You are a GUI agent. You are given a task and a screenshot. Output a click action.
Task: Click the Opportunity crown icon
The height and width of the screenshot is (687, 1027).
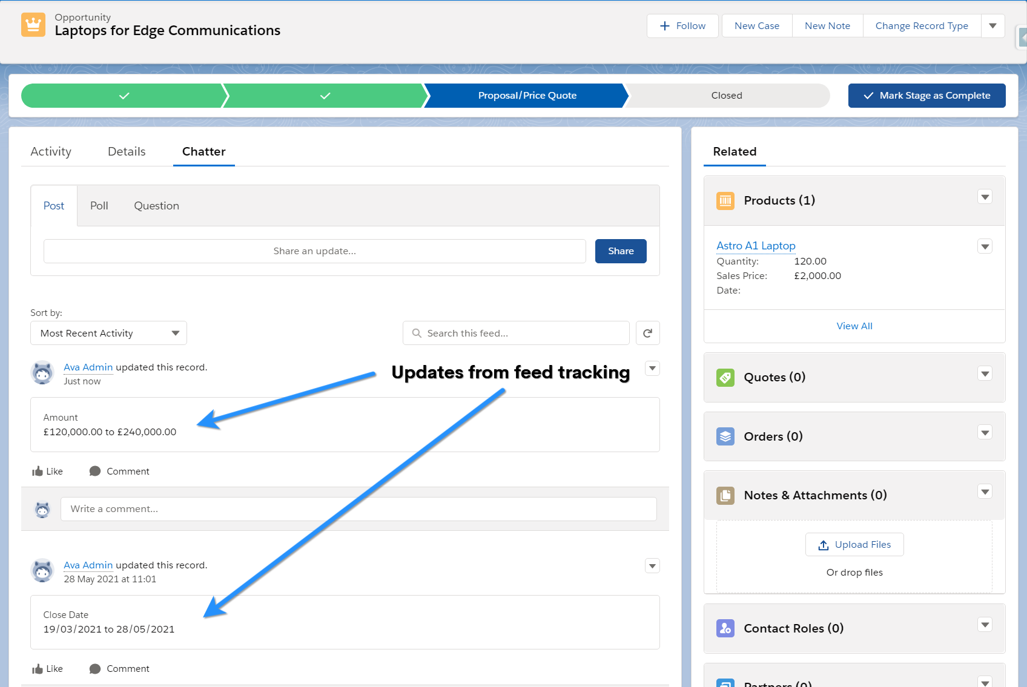pos(33,25)
